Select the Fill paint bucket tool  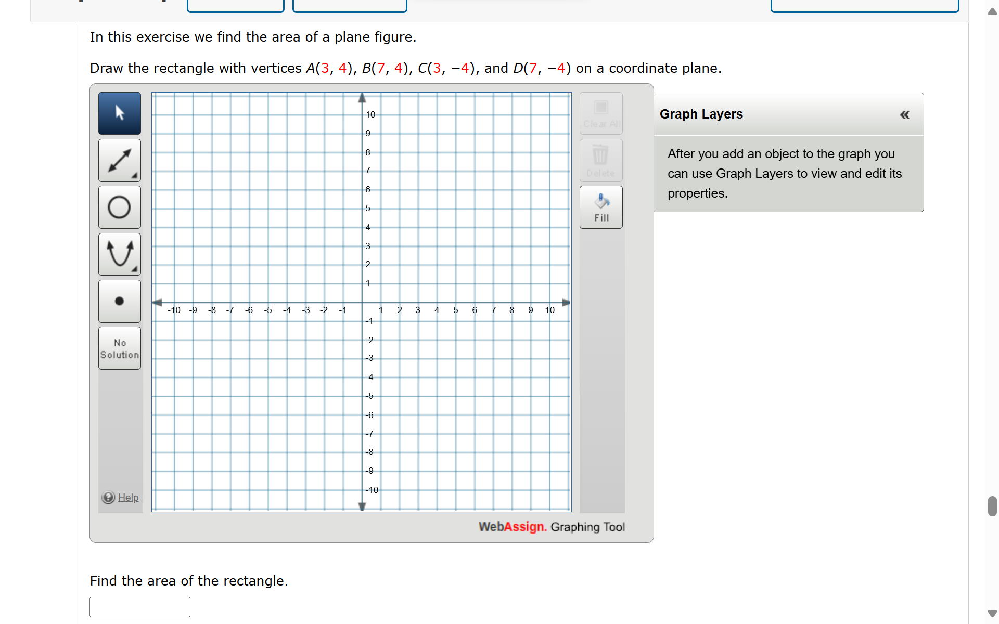(x=601, y=207)
